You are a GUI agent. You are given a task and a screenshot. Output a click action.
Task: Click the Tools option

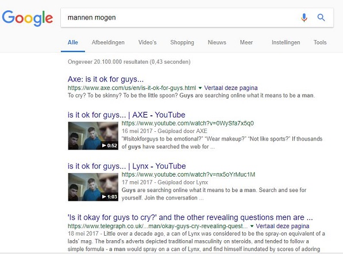(x=320, y=42)
